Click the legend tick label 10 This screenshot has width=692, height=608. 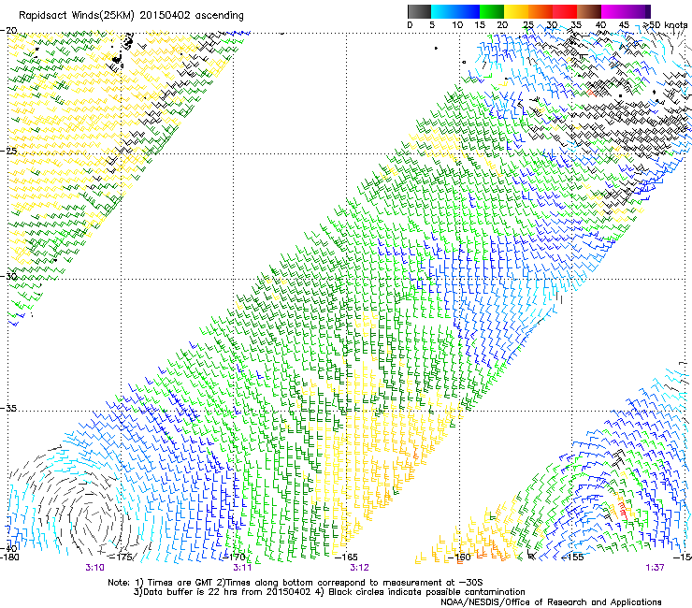[x=457, y=25]
